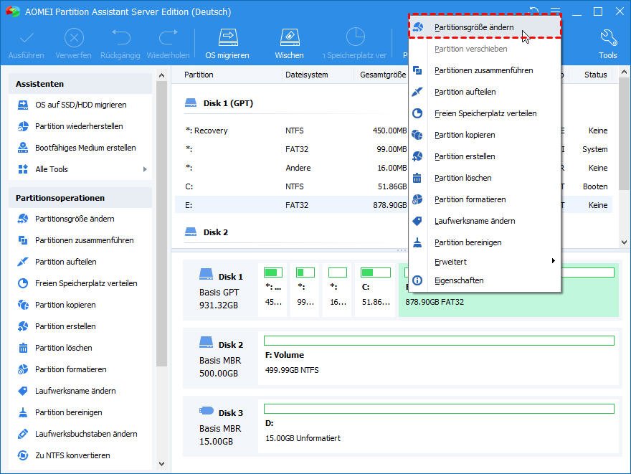Click partition list scrollbar down arrow
631x474 pixels.
(x=624, y=242)
